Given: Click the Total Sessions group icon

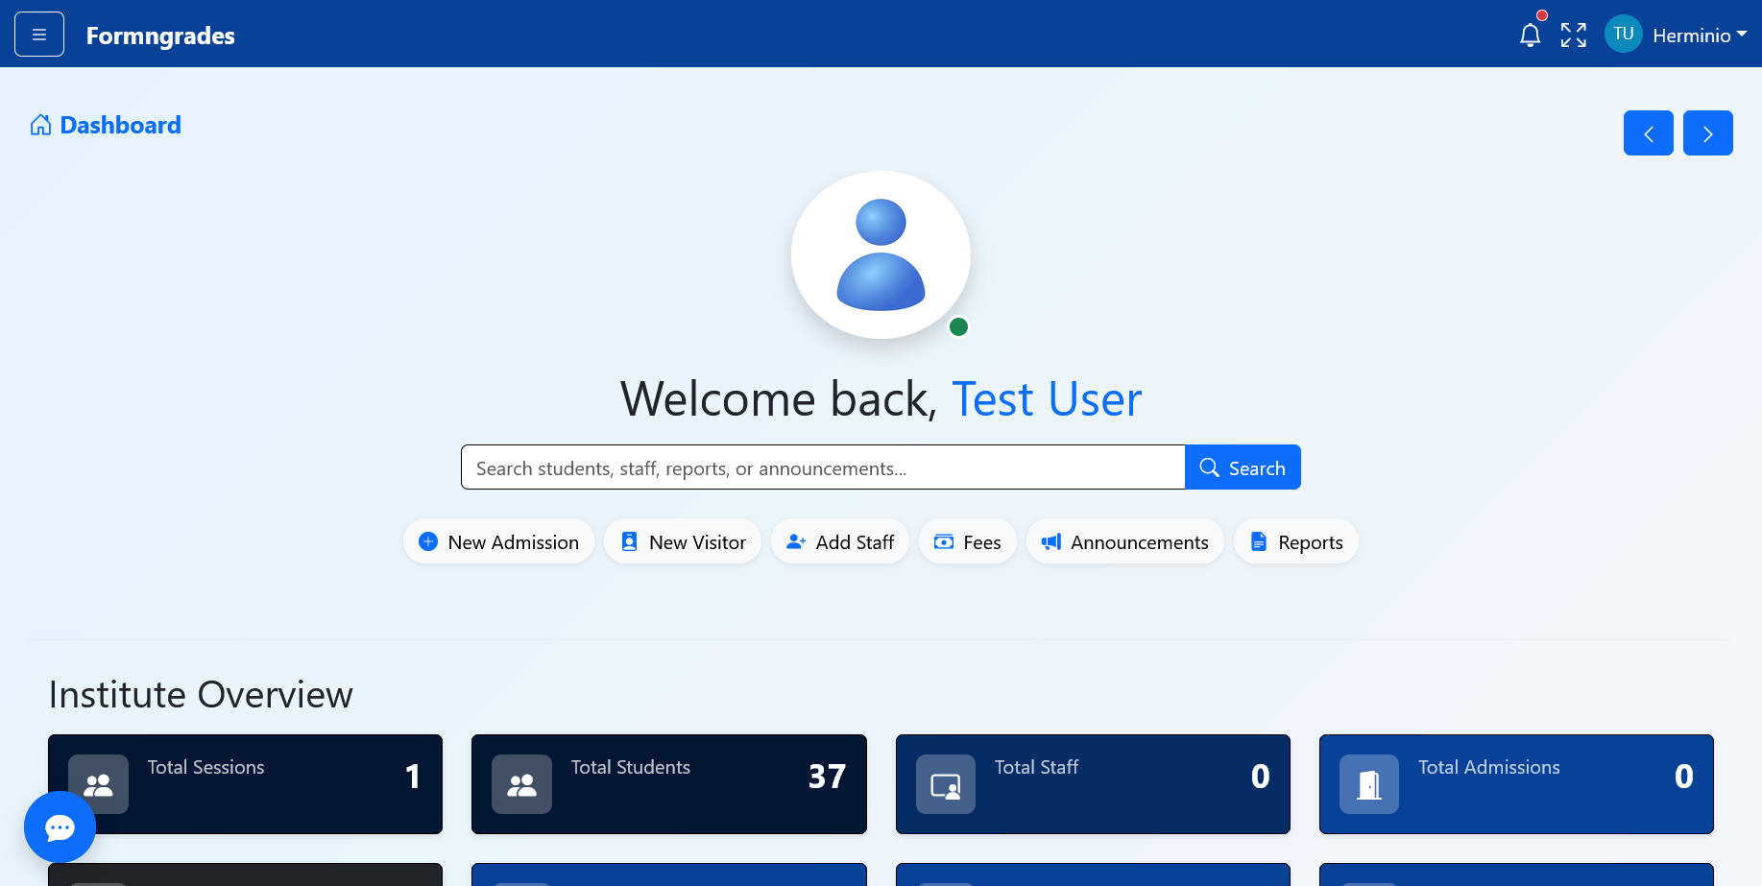Looking at the screenshot, I should tap(98, 784).
